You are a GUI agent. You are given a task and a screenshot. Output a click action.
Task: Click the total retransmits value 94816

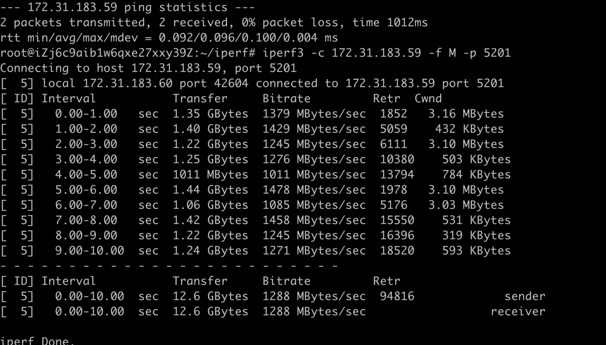[x=397, y=296]
